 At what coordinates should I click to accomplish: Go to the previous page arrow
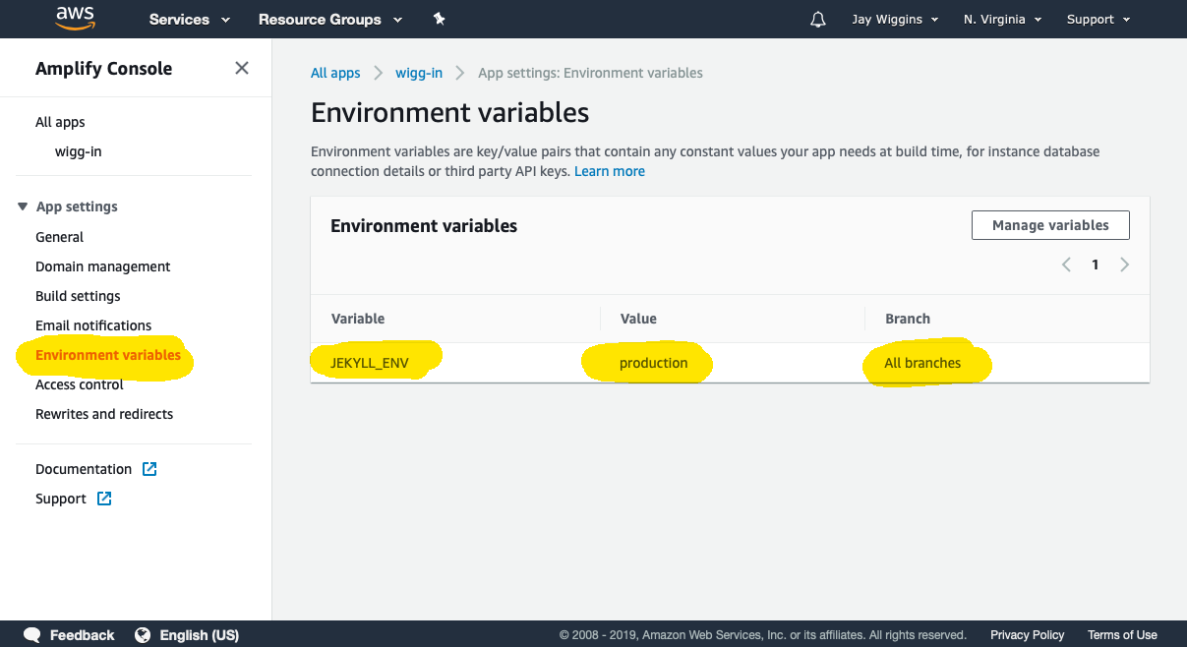[1066, 265]
